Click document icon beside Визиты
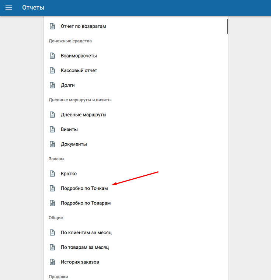The width and height of the screenshot is (271, 280). click(x=52, y=129)
